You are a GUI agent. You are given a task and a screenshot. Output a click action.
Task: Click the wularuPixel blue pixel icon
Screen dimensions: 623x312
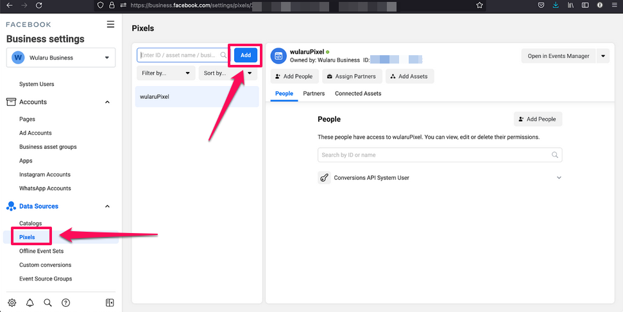(x=278, y=56)
